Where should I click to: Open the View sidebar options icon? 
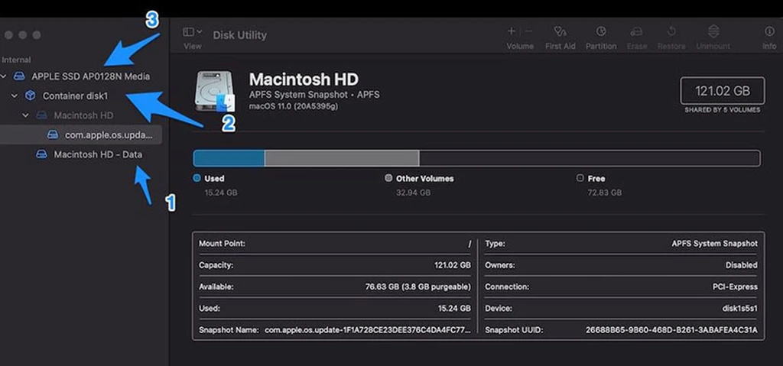[188, 32]
